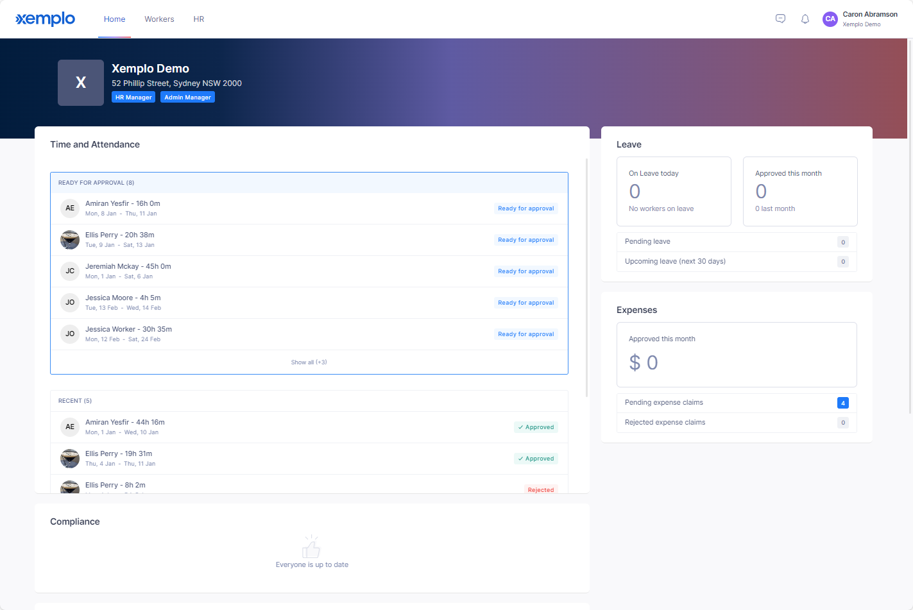Open Jessica Moore - 4h 5m timesheet
Screen dimensions: 913x610
pyautogui.click(x=309, y=303)
